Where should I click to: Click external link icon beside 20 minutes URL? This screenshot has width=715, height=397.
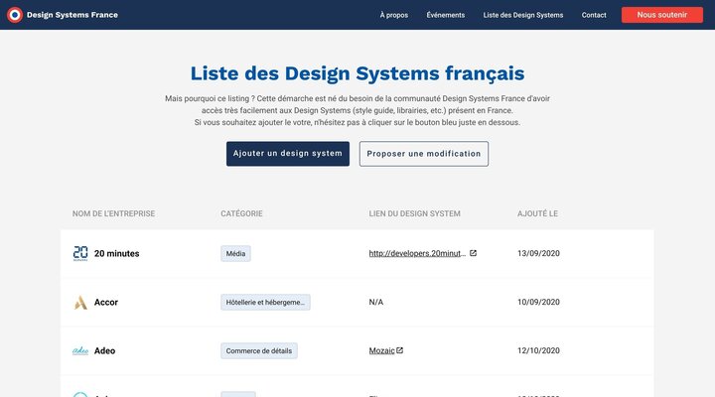(x=473, y=253)
